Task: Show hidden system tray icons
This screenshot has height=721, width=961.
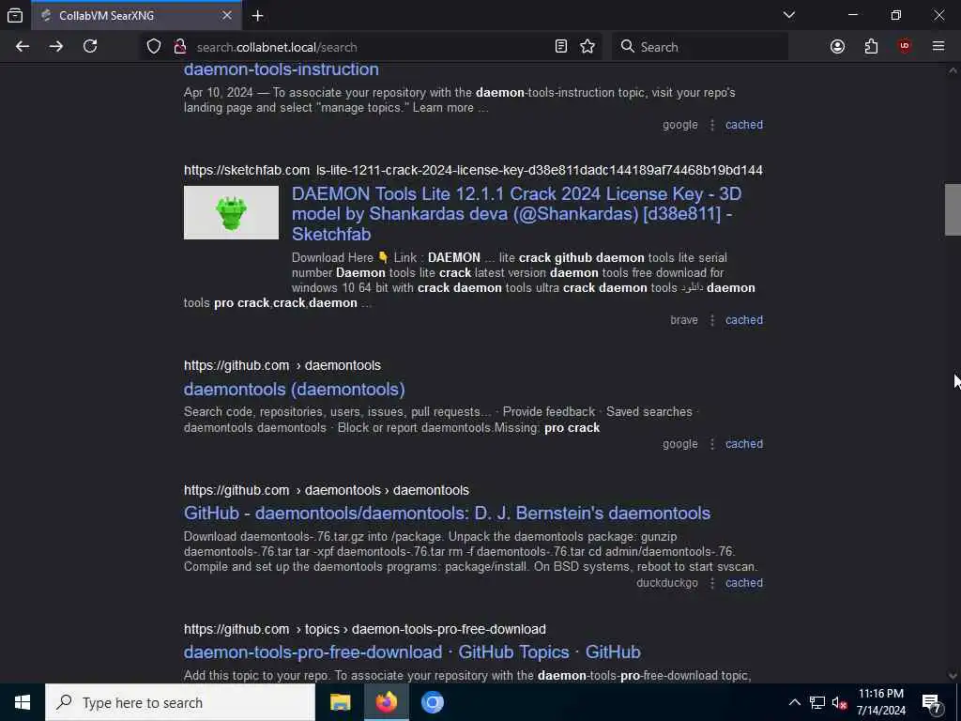Action: [794, 702]
